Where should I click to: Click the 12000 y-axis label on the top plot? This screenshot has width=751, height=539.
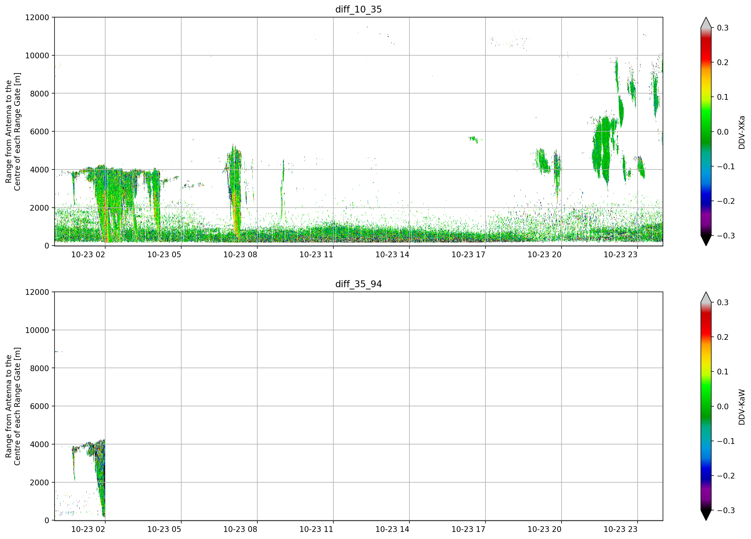pyautogui.click(x=37, y=17)
